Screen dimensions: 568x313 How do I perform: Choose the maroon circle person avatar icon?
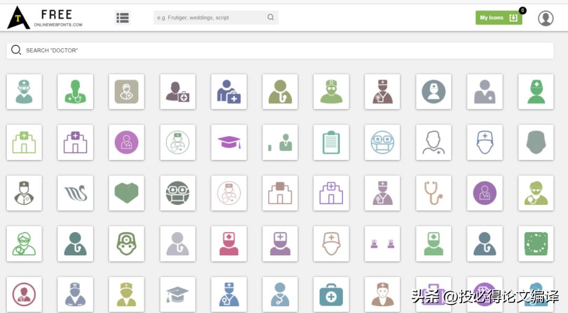click(x=24, y=295)
